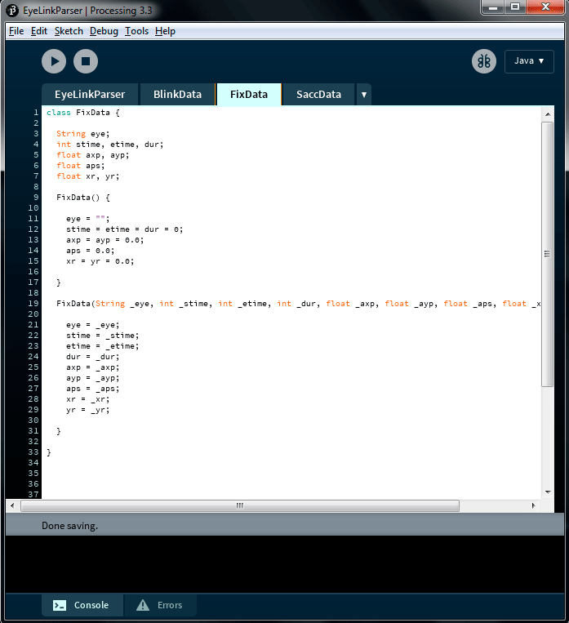Switch to the EyeLinkParser tab
This screenshot has width=569, height=623.
pos(90,95)
